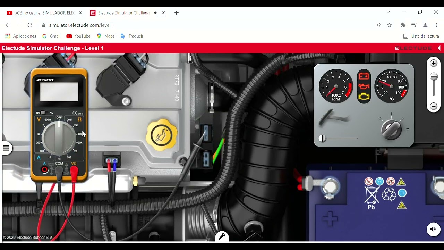Go back to the previous page

[8, 25]
